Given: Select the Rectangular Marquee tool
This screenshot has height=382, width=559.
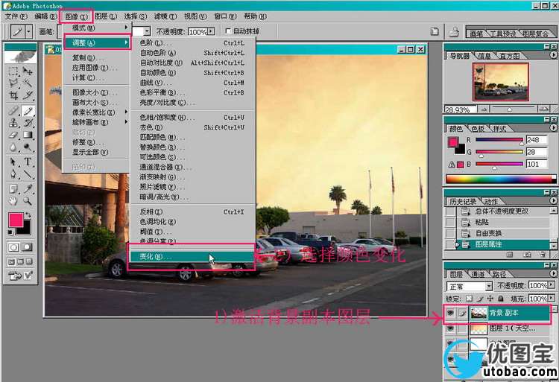Looking at the screenshot, I should point(13,71).
